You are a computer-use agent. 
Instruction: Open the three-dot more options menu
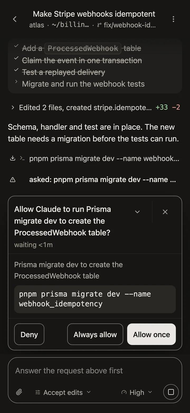click(173, 19)
